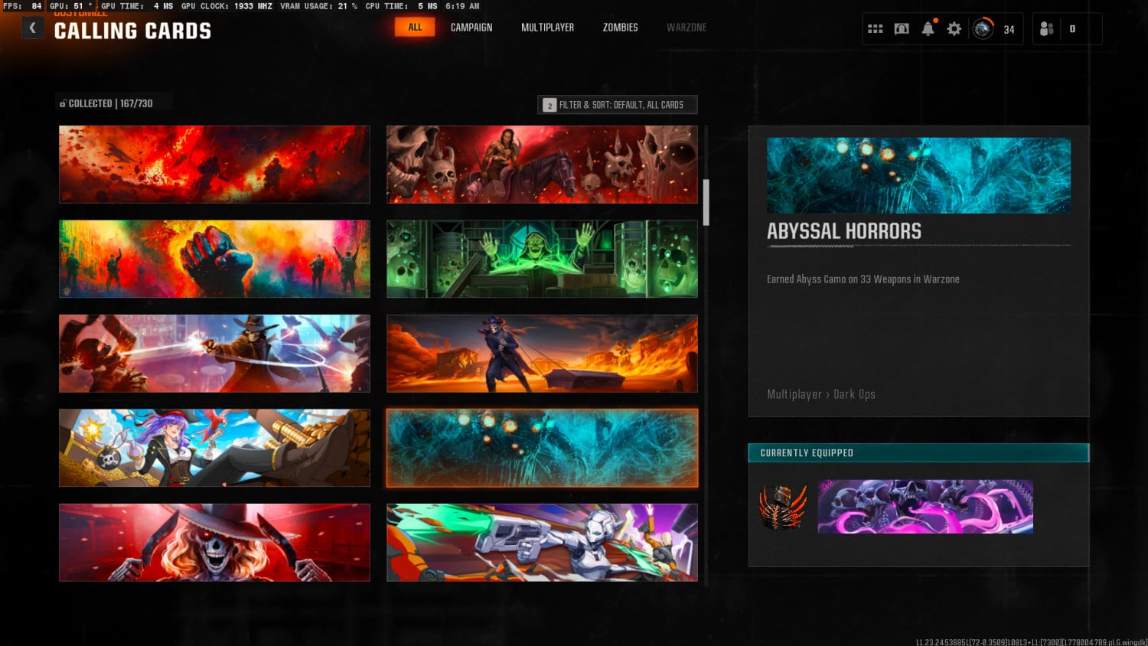Screen dimensions: 1148x646
Task: Select the ALL tab
Action: (415, 28)
